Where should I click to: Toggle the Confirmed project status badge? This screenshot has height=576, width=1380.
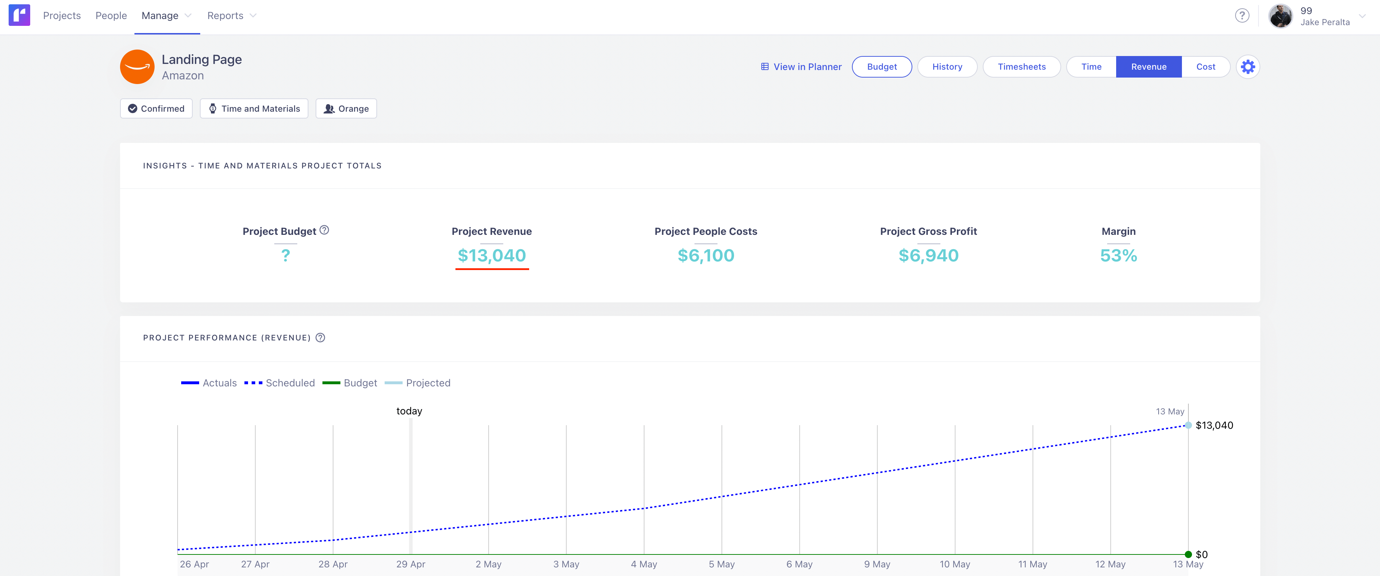(156, 108)
